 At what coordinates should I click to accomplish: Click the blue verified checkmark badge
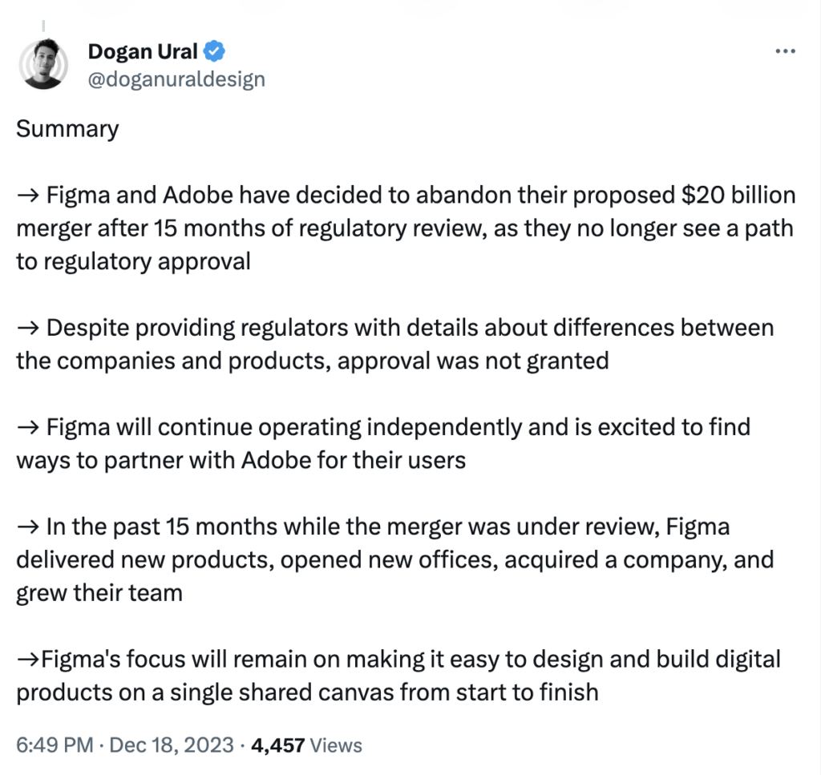(x=214, y=51)
